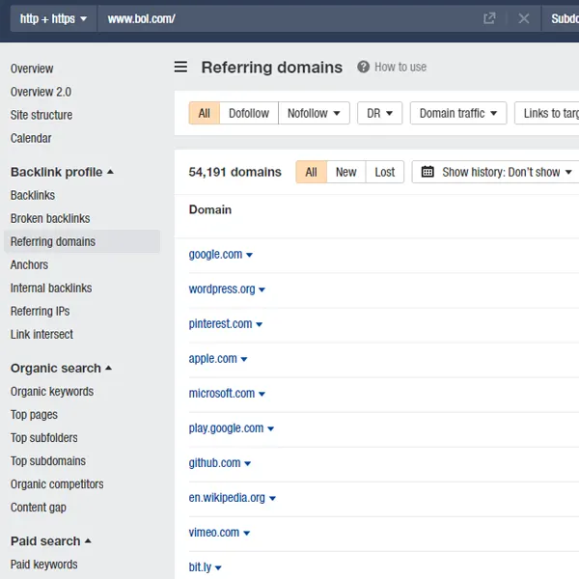The width and height of the screenshot is (579, 579).
Task: Go to Overview 2.0 in sidebar
Action: point(41,92)
